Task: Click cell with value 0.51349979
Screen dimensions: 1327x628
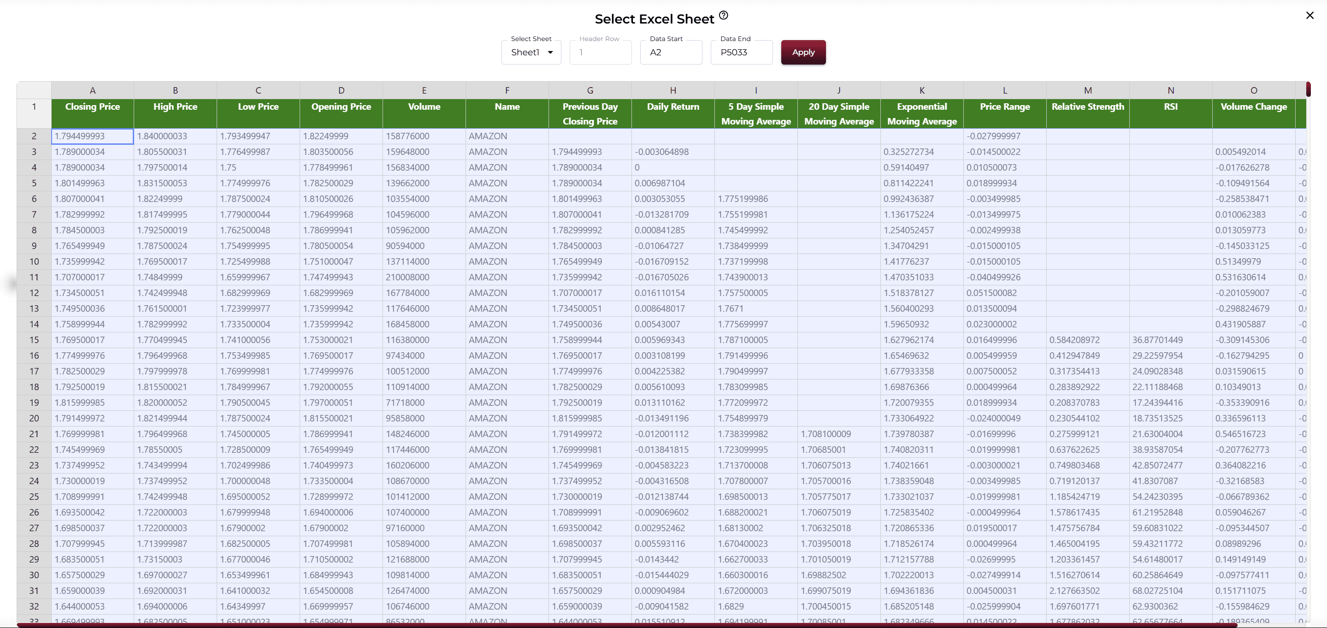Action: 1254,262
